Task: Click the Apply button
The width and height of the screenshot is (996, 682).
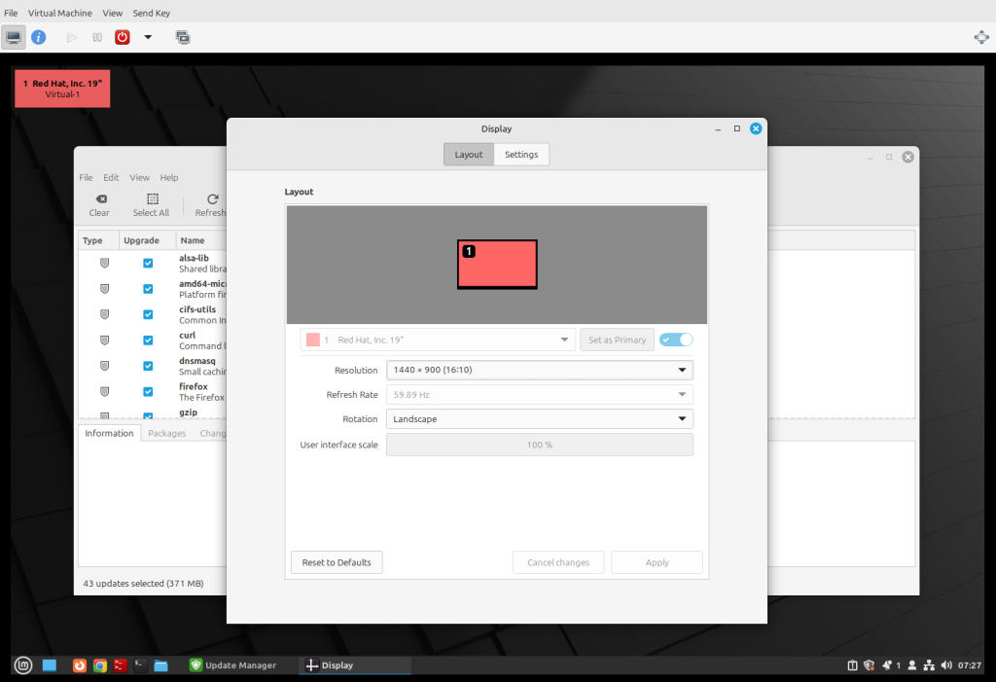Action: [657, 562]
